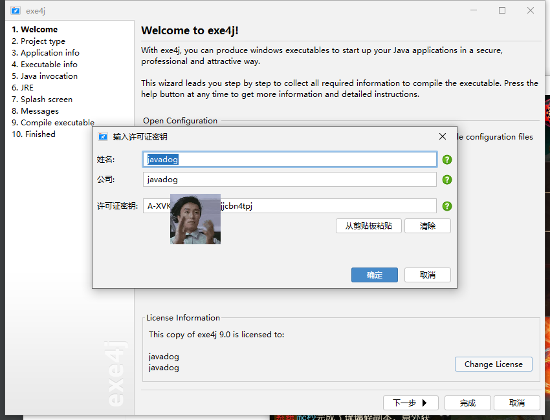Viewport: 550px width, 420px height.
Task: Paste key using 从剪贴板粘贴 button
Action: (x=369, y=226)
